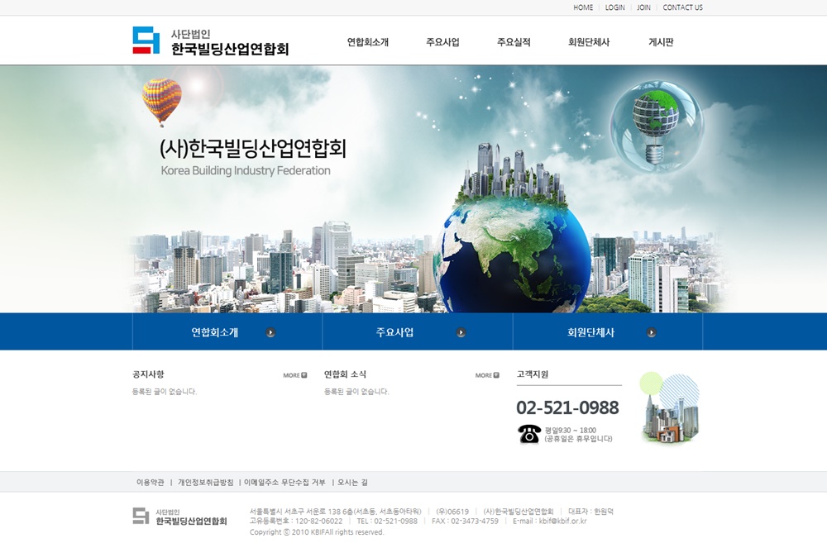
Task: Click the gray footer federation logo
Action: click(141, 516)
